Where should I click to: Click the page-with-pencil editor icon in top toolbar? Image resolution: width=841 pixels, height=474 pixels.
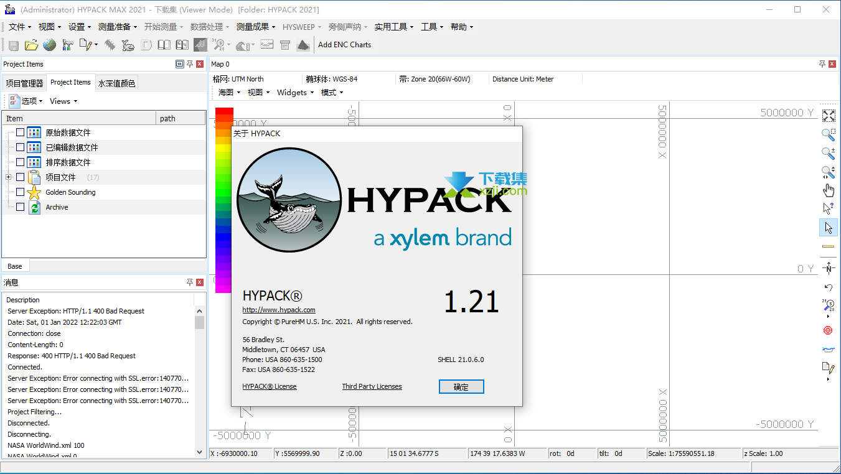point(85,45)
